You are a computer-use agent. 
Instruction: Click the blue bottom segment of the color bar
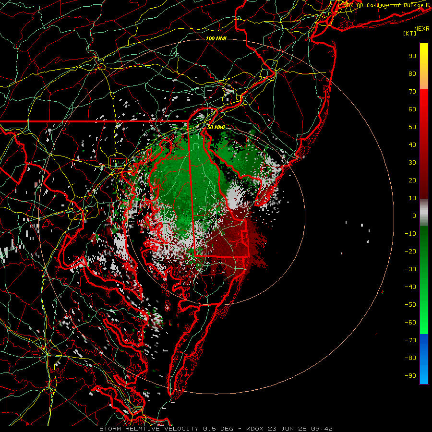pos(424,359)
